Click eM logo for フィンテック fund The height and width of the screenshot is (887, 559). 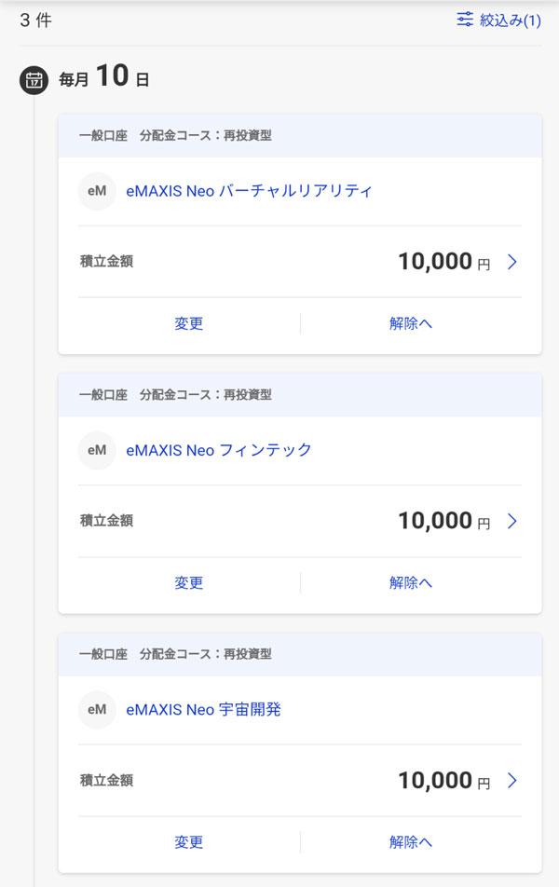97,450
